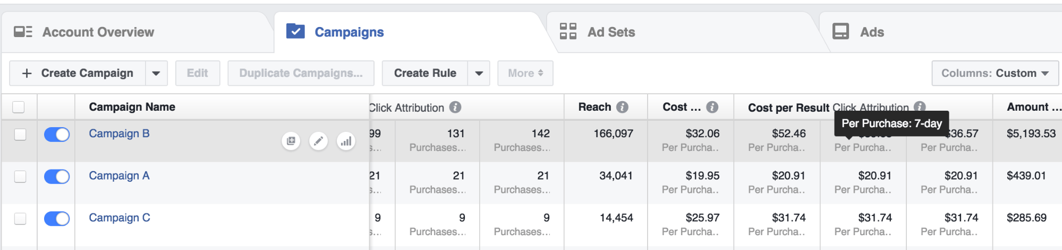Click the Duplicate Campaigns button
The width and height of the screenshot is (1062, 250).
pyautogui.click(x=301, y=73)
